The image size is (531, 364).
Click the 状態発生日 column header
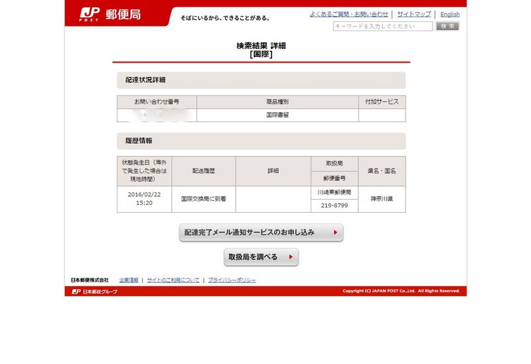pos(144,171)
